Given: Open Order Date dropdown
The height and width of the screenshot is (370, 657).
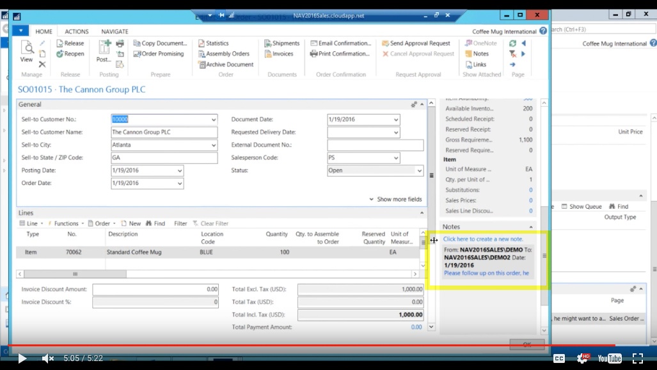Looking at the screenshot, I should [x=179, y=183].
